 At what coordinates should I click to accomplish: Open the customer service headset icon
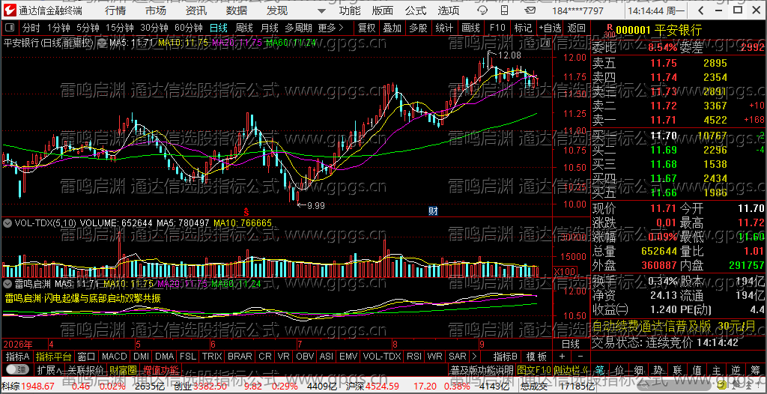(x=482, y=10)
